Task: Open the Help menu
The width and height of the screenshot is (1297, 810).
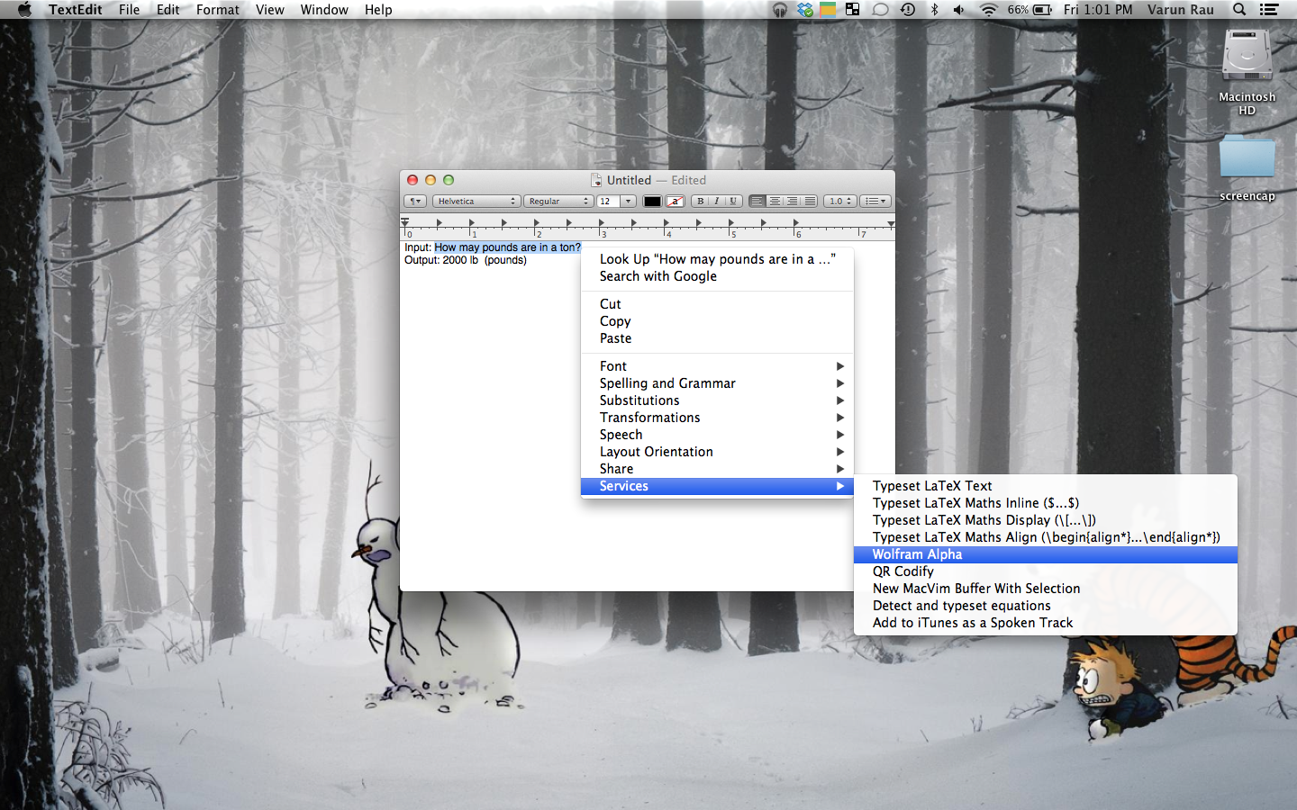Action: click(x=378, y=10)
